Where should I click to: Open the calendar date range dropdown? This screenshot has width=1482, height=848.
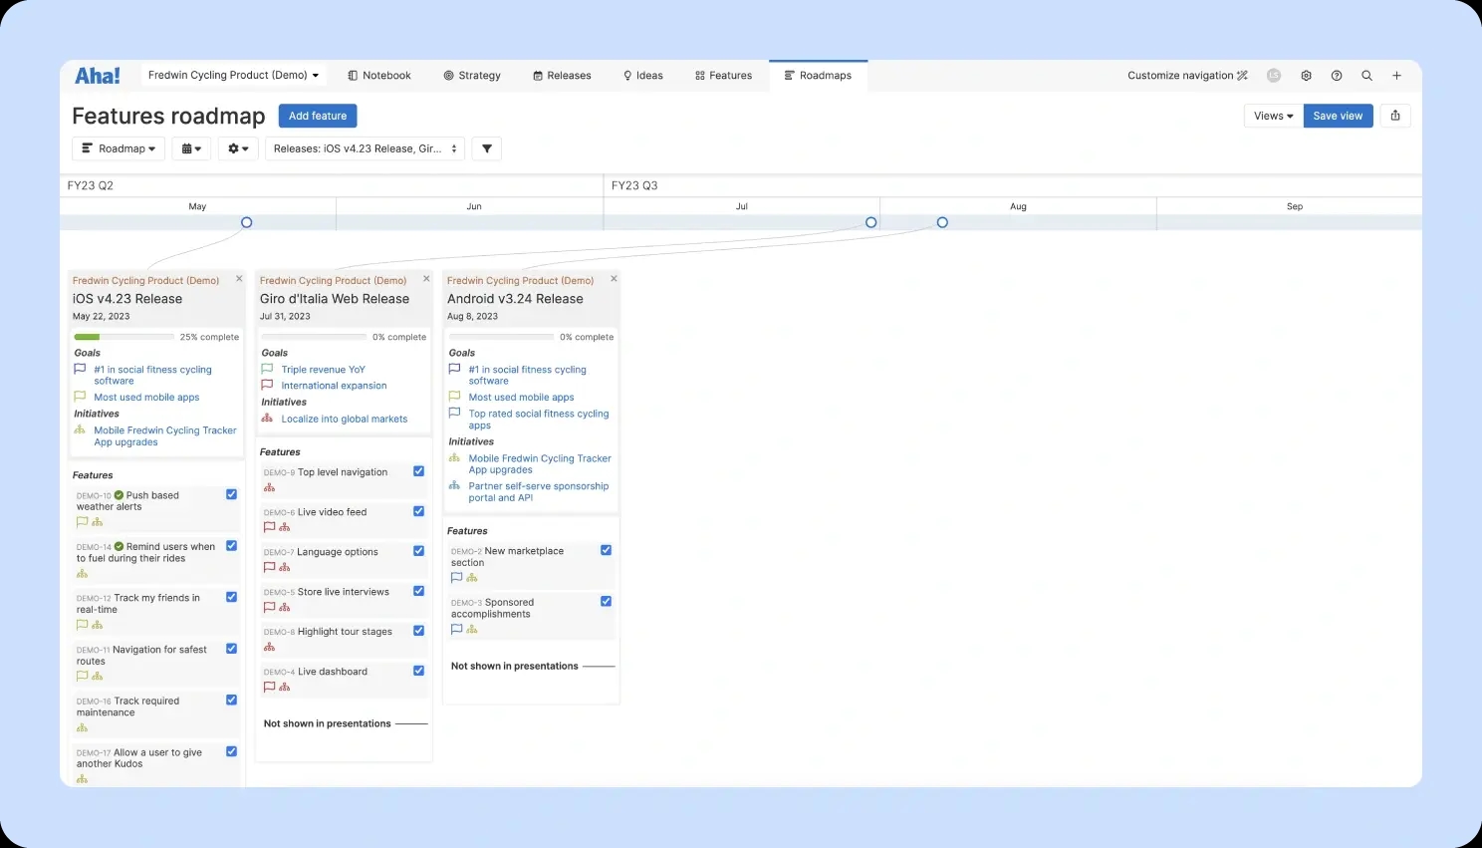click(191, 148)
